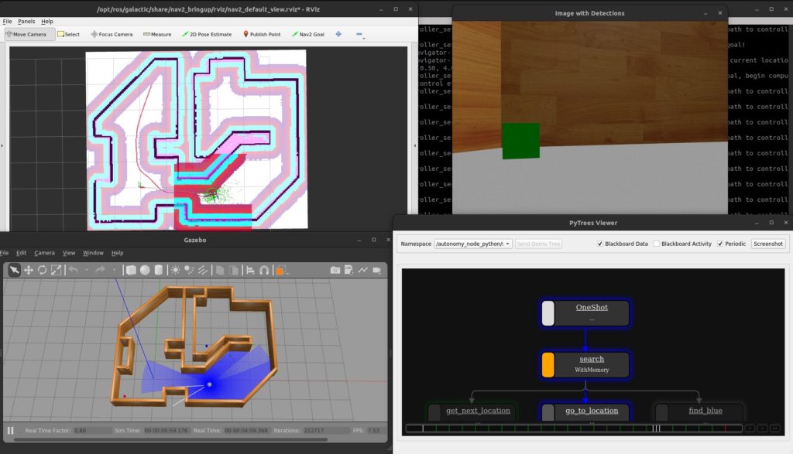Click the PyTrees Screenshot button
The width and height of the screenshot is (793, 454).
point(767,244)
